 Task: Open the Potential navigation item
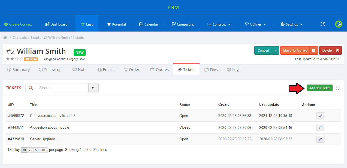(116, 24)
